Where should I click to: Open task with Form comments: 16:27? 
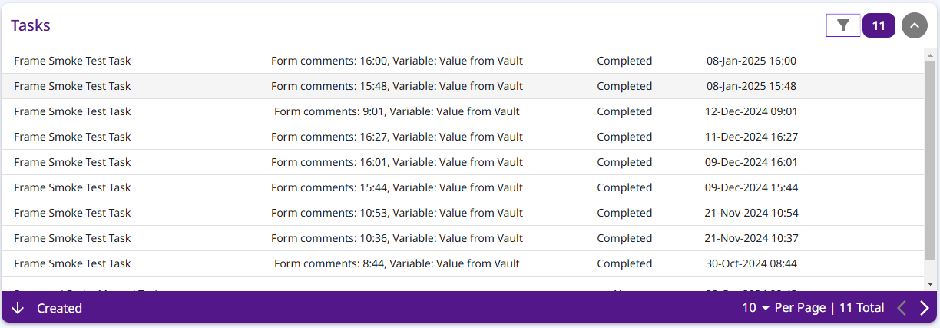(x=463, y=137)
